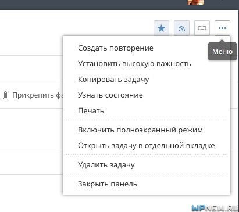The height and width of the screenshot is (212, 239).
Task: Close the three-dots Меню button
Action: pyautogui.click(x=222, y=28)
